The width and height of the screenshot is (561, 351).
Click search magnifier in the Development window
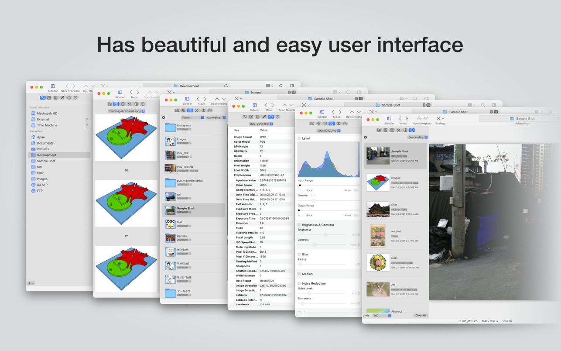tap(281, 86)
